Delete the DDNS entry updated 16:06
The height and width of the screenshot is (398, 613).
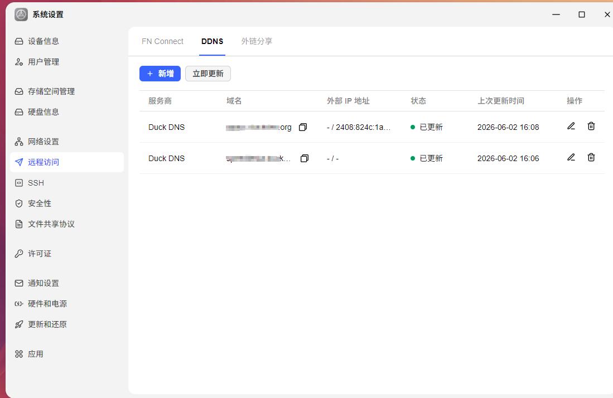591,157
